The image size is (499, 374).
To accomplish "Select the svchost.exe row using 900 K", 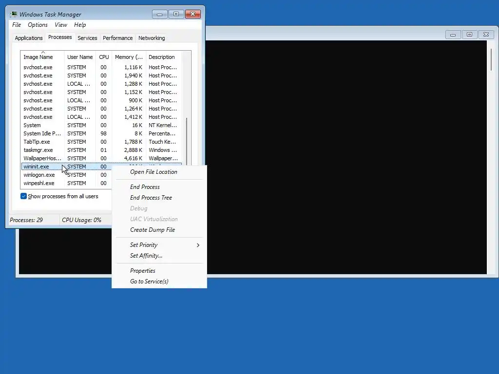I will click(x=101, y=100).
